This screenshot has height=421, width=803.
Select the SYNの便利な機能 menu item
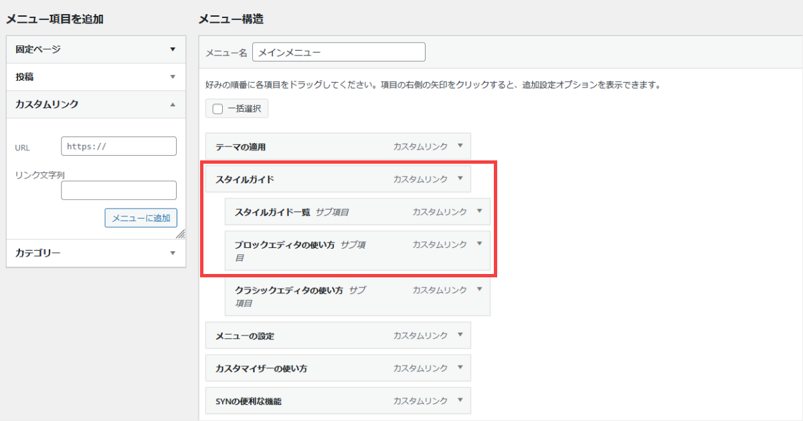pyautogui.click(x=301, y=401)
